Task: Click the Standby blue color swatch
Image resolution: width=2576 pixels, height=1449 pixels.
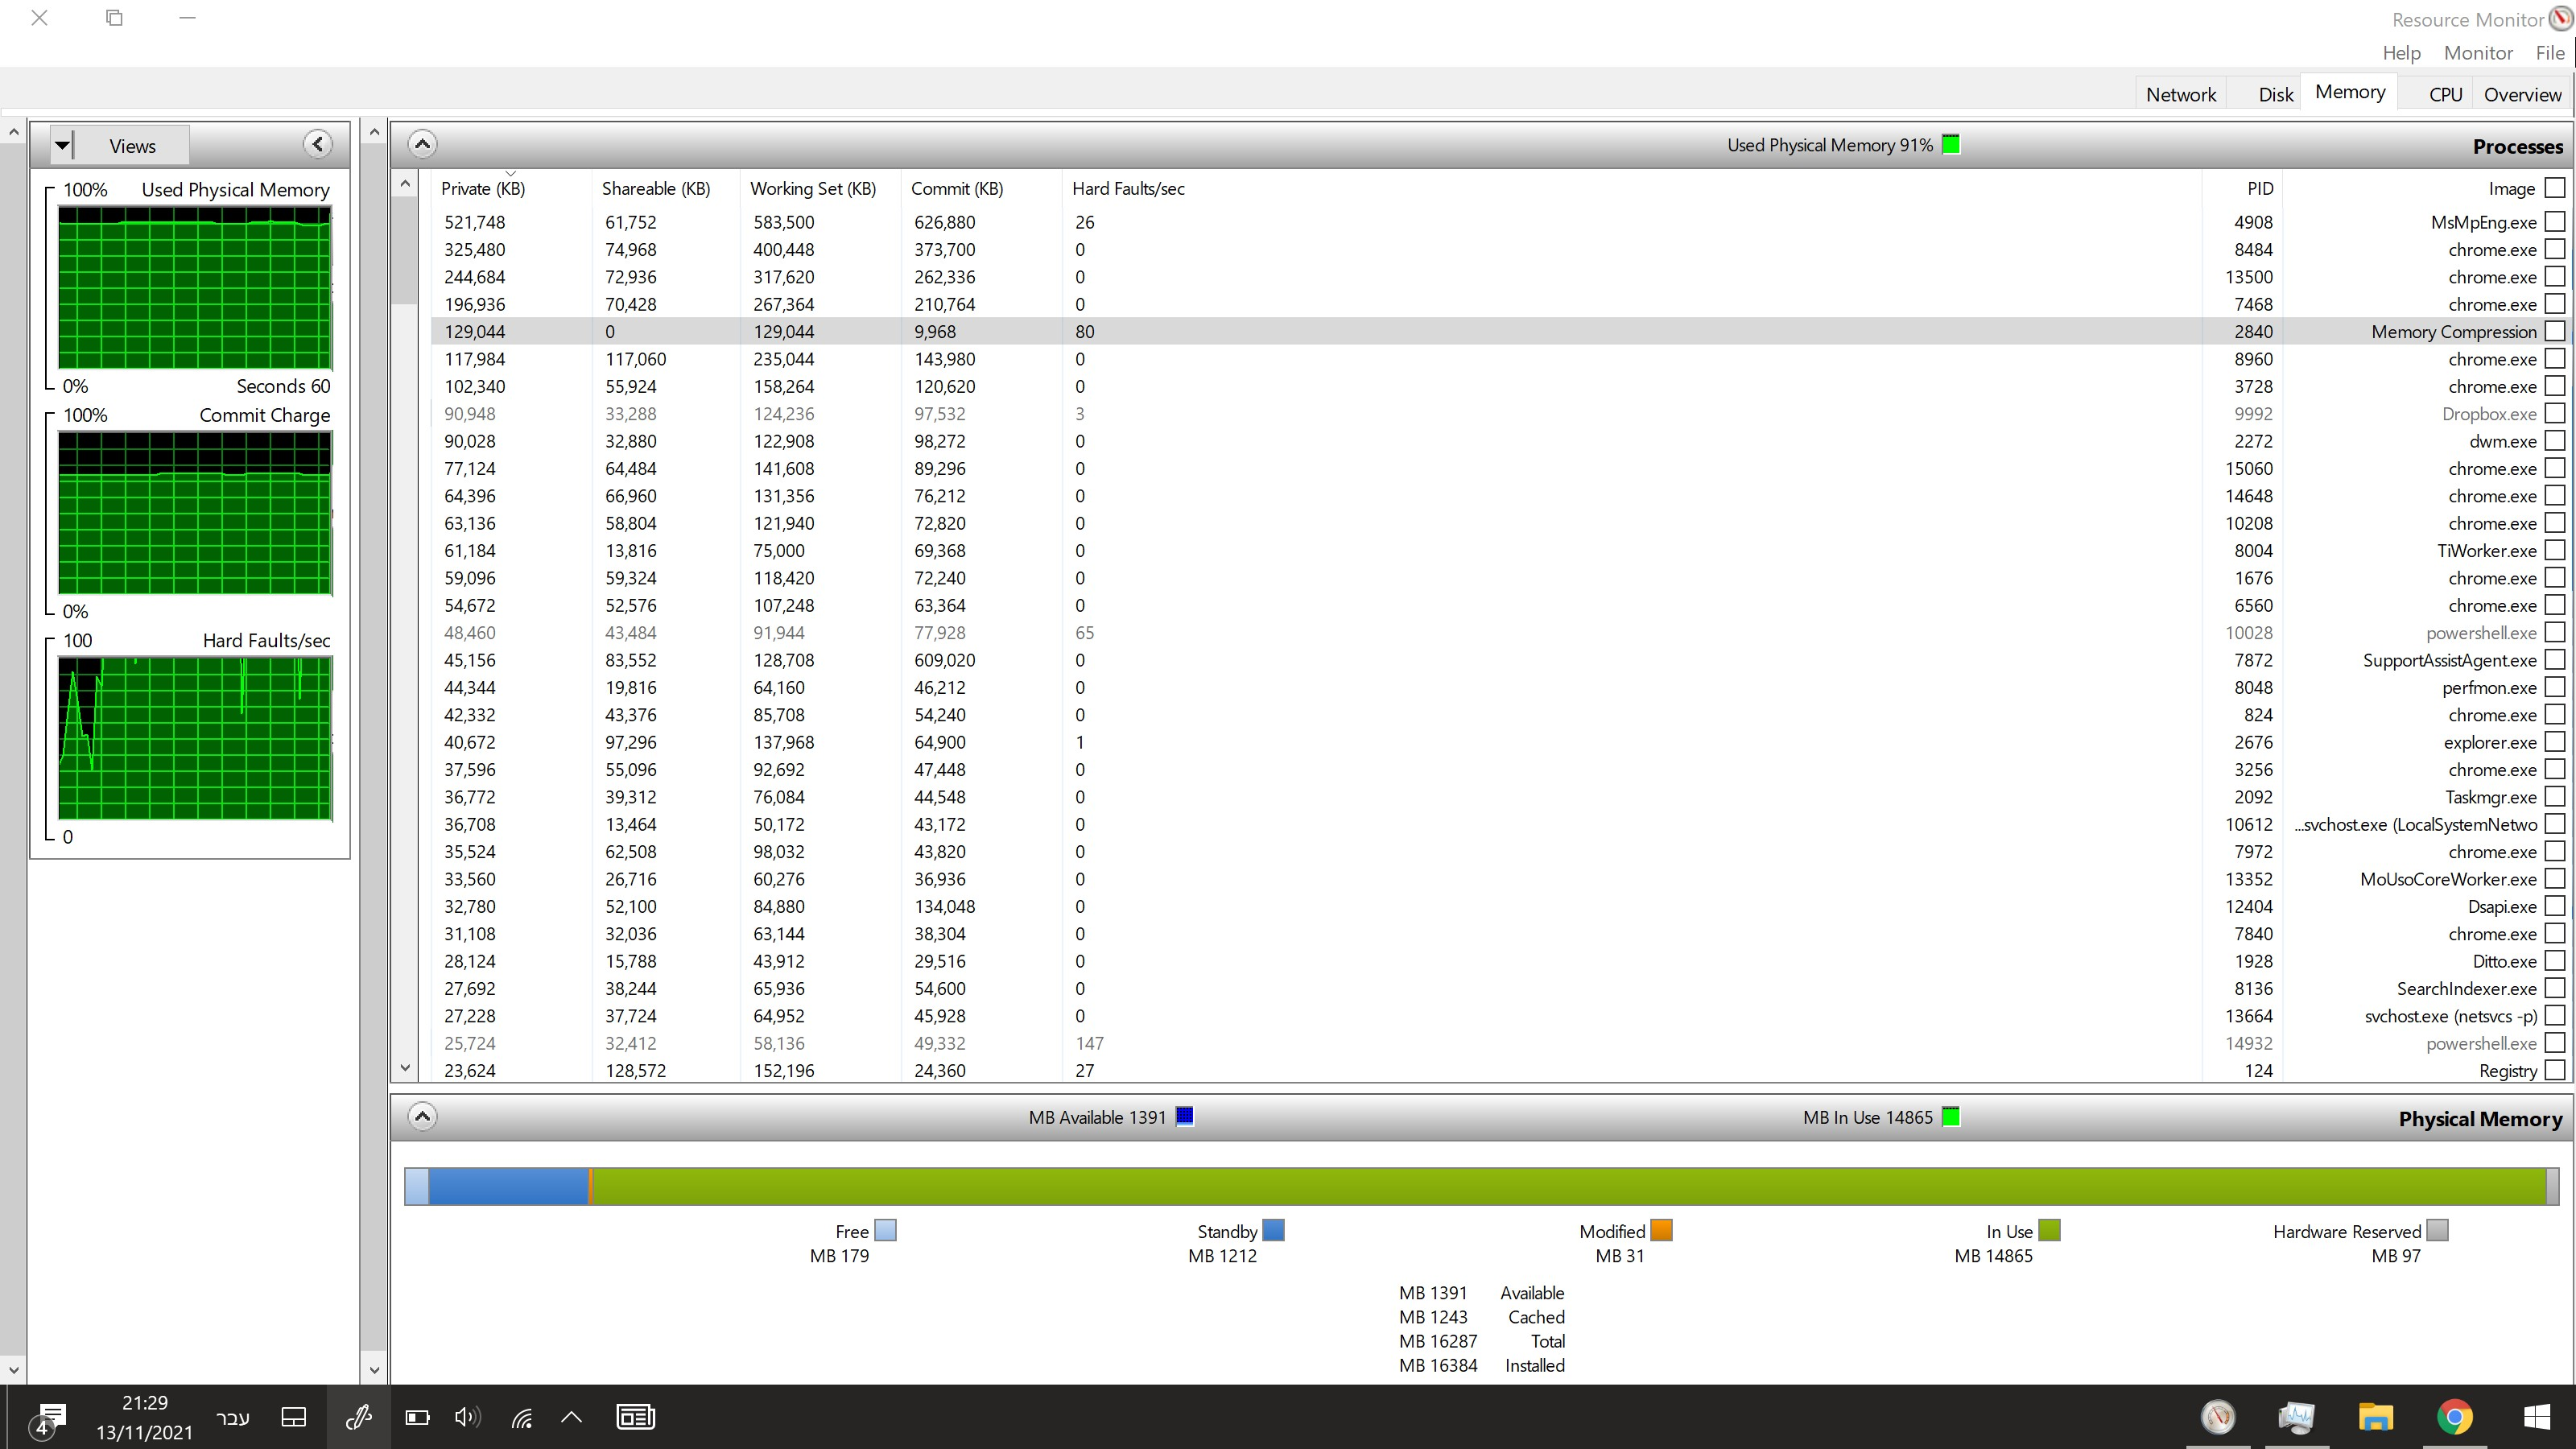Action: click(x=1273, y=1230)
